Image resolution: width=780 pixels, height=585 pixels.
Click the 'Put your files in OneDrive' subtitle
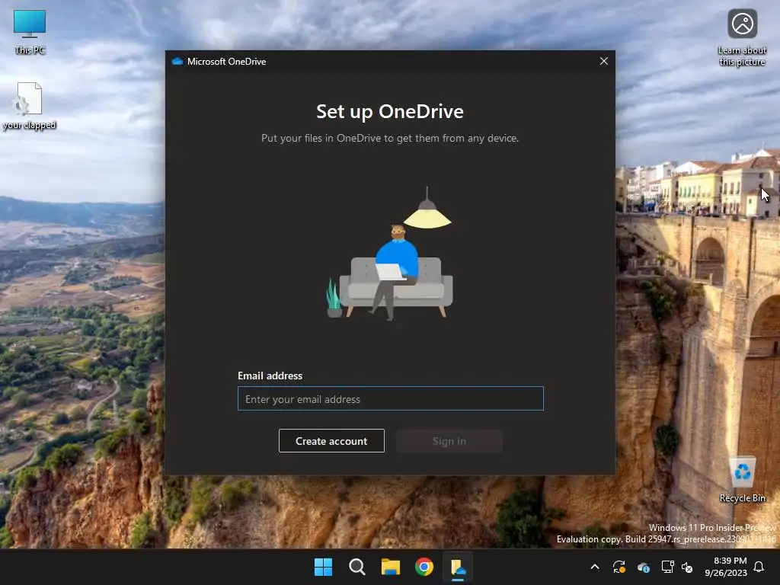click(390, 139)
